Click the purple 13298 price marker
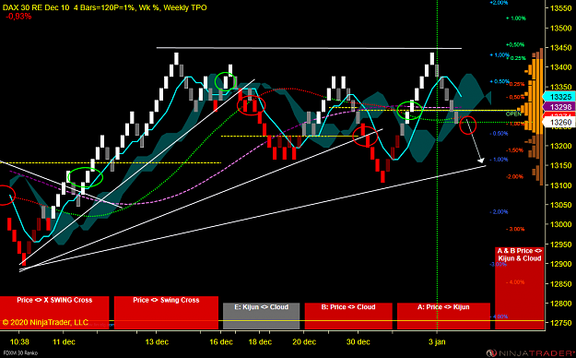Screen dimensions: 576x358 (x=560, y=107)
